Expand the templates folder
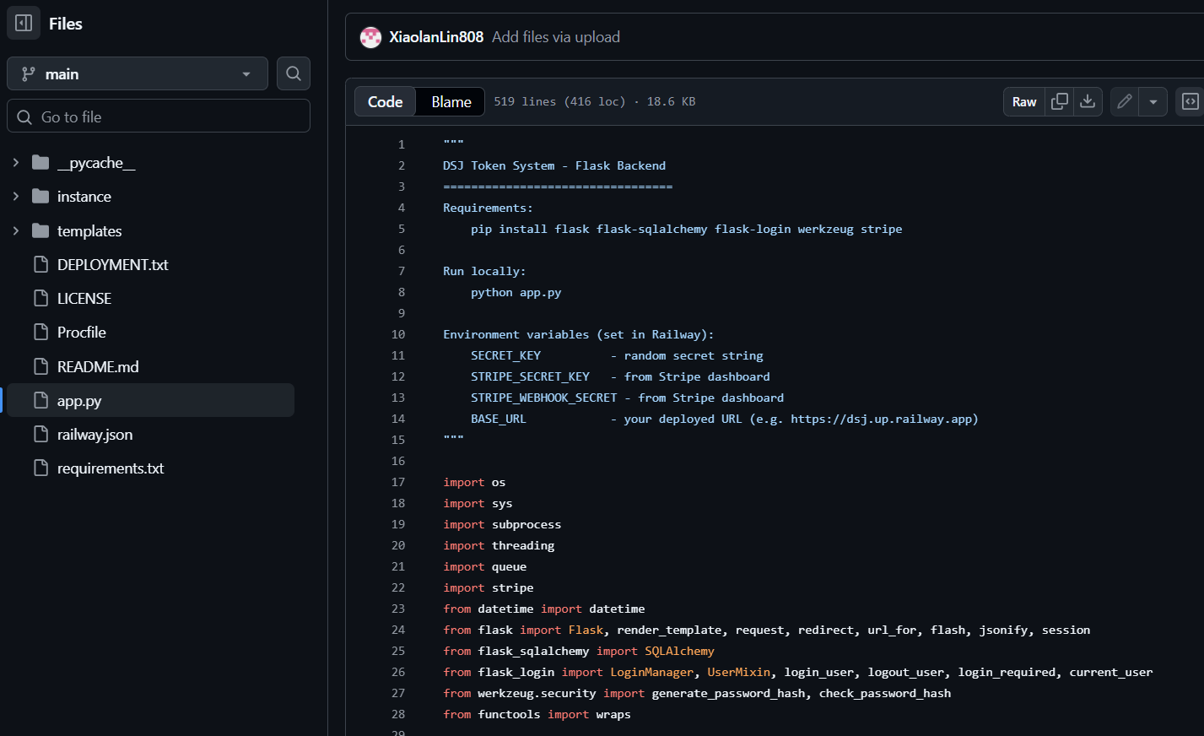Screen dimensions: 1204x736 15,230
